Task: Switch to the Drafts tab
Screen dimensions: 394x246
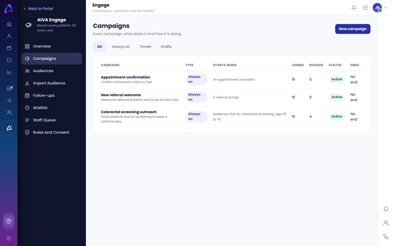Action: click(166, 47)
